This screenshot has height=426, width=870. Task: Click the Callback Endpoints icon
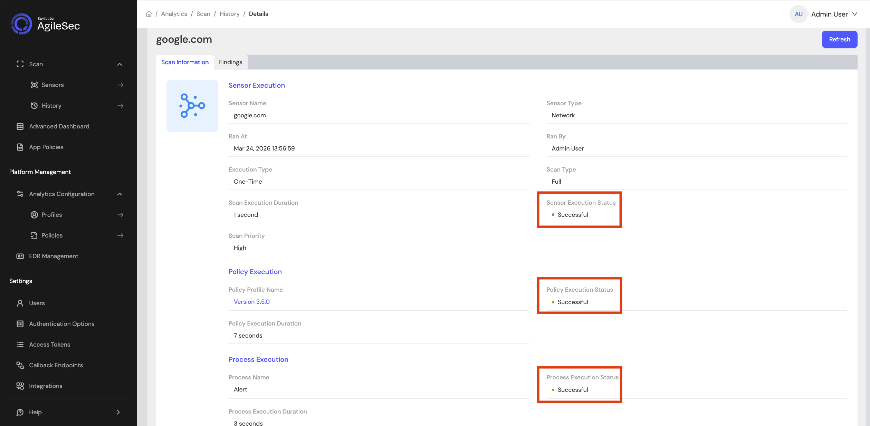[20, 365]
